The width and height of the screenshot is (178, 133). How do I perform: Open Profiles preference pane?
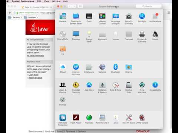pos(63,101)
